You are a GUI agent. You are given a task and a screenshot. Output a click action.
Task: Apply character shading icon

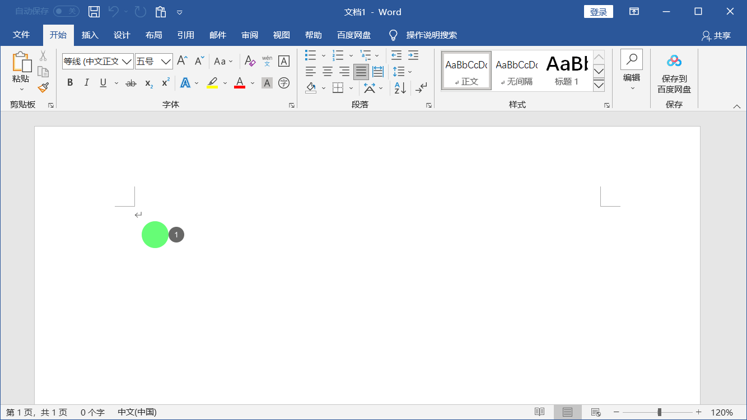pyautogui.click(x=267, y=83)
